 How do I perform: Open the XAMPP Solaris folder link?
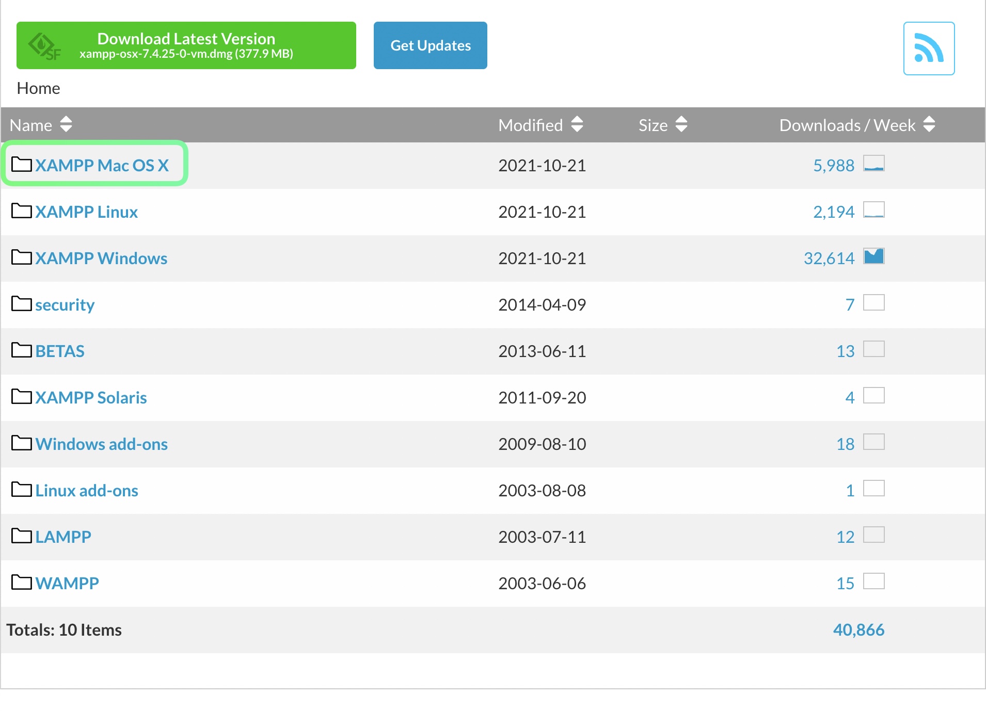pos(91,397)
